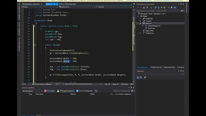The image size is (206, 116).
Task: Collapse the Anim() constructor code block
Action: coord(35,45)
